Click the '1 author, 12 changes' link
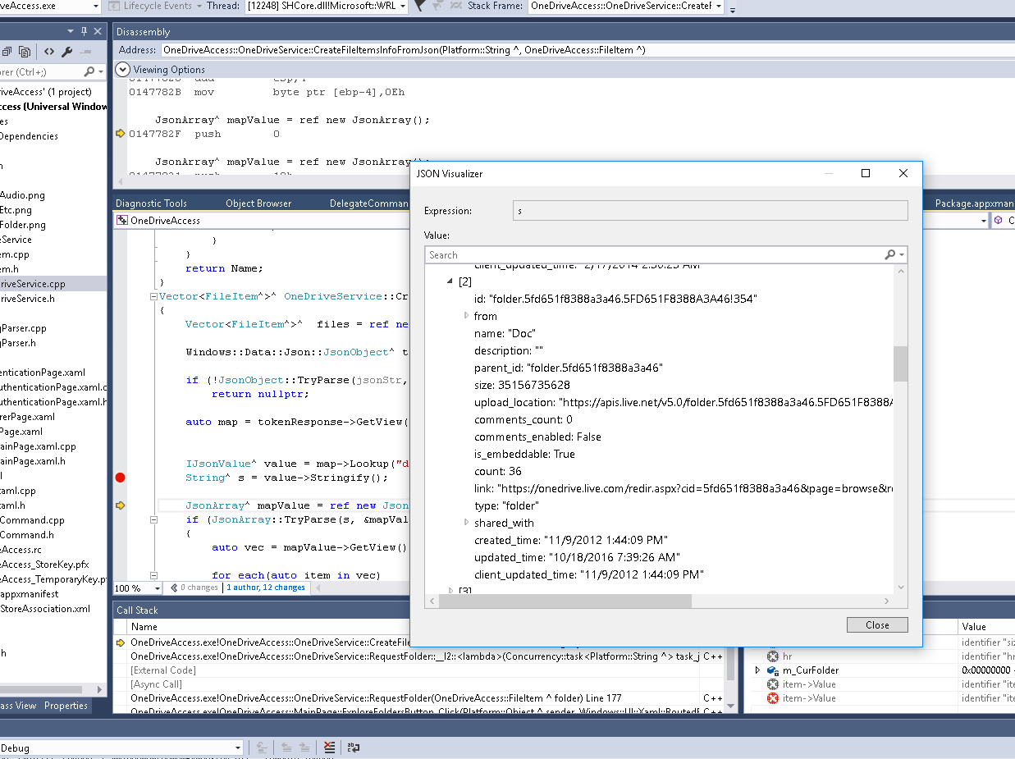 [x=266, y=588]
